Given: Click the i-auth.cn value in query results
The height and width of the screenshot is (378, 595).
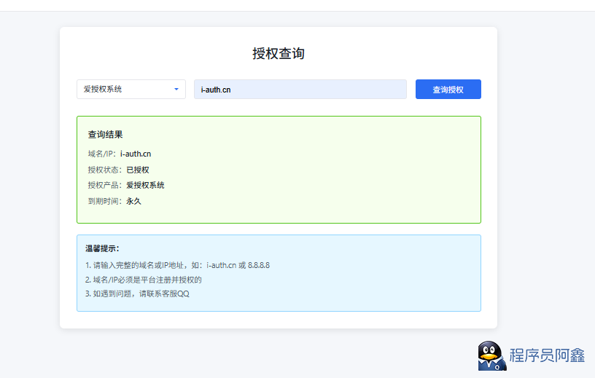Looking at the screenshot, I should pyautogui.click(x=136, y=154).
